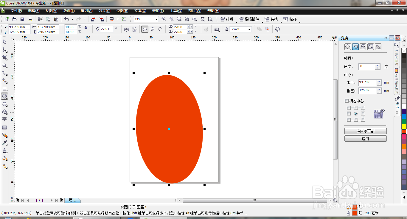Click the 应用到再制 button
Image resolution: width=407 pixels, height=219 pixels.
click(366, 131)
